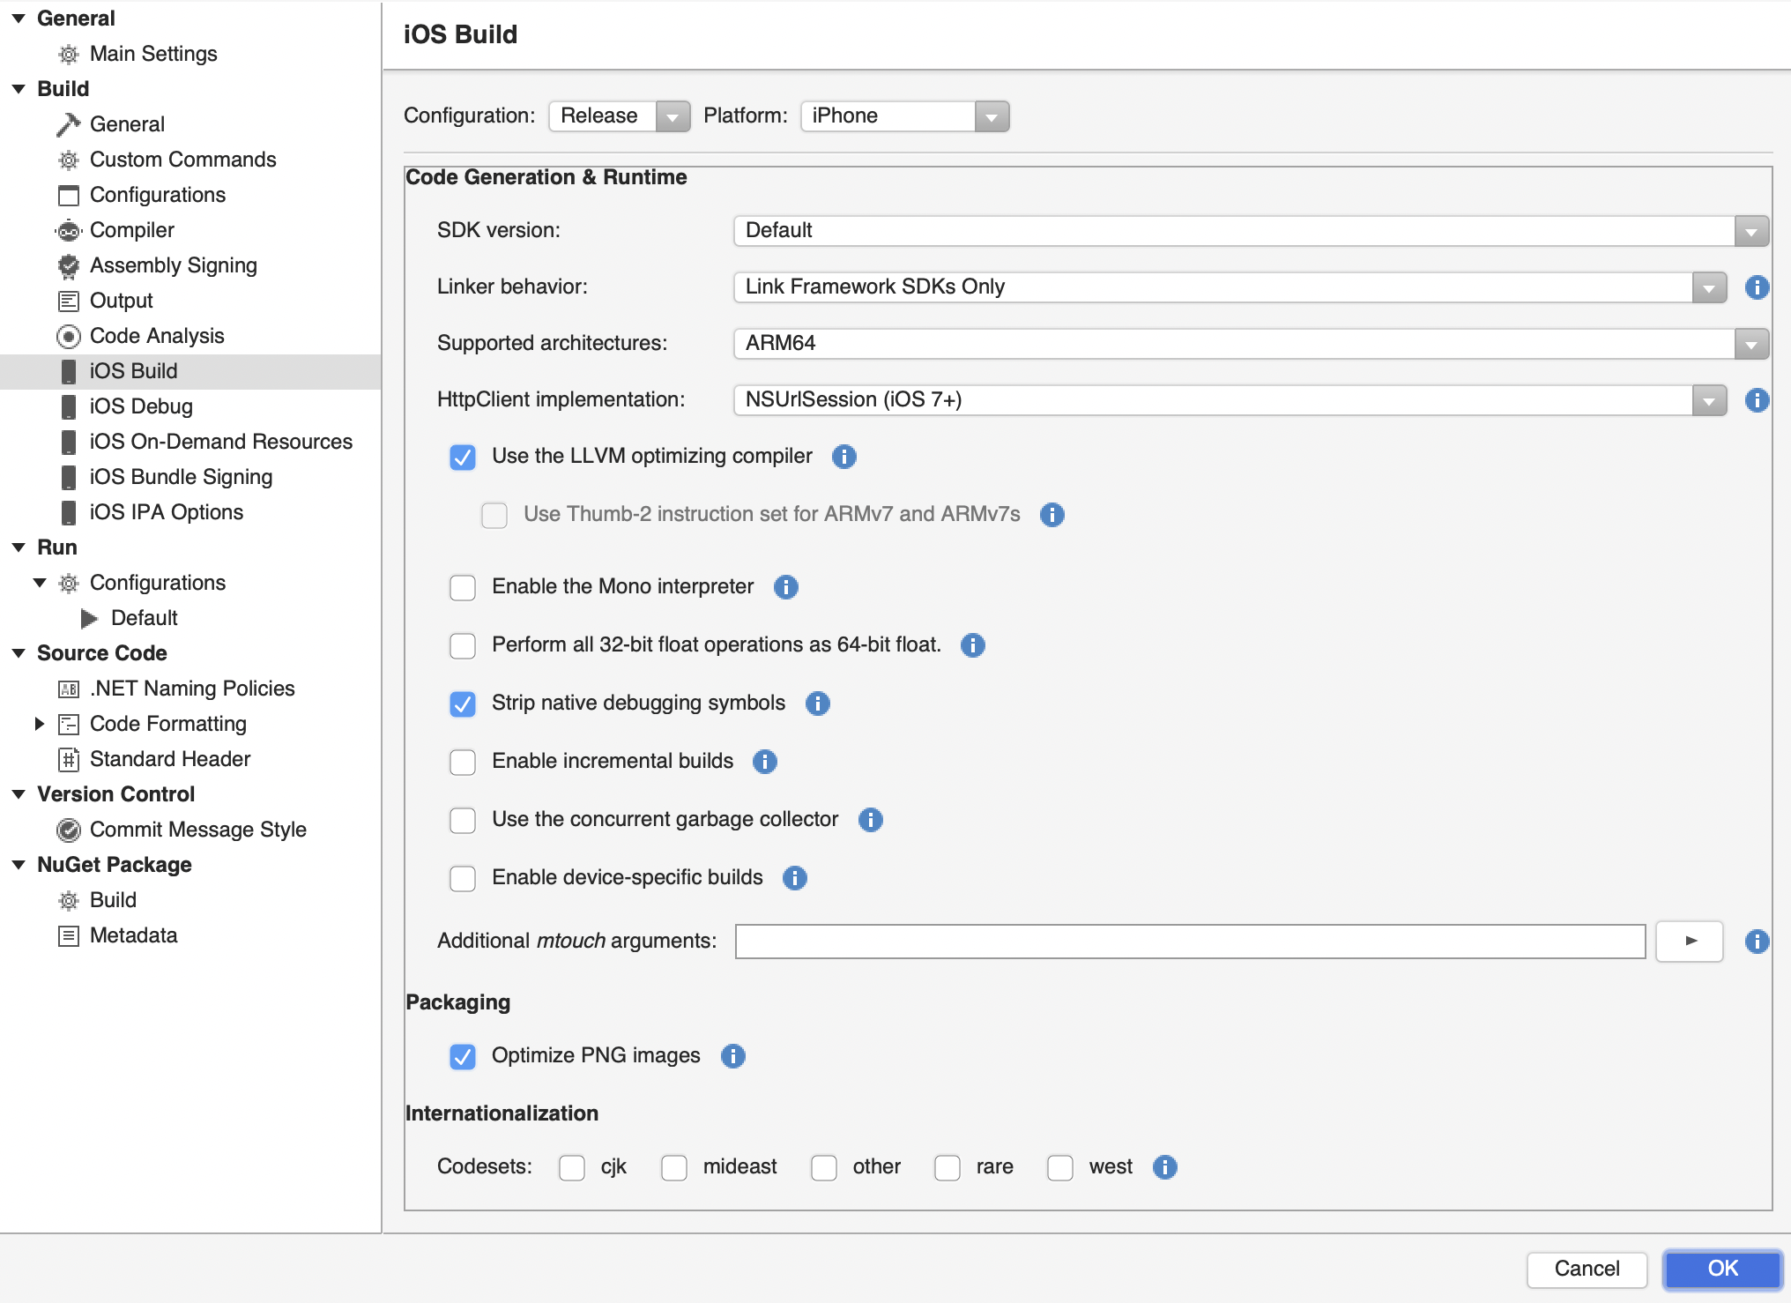Enable incremental builds checkbox
The image size is (1791, 1303).
point(463,762)
